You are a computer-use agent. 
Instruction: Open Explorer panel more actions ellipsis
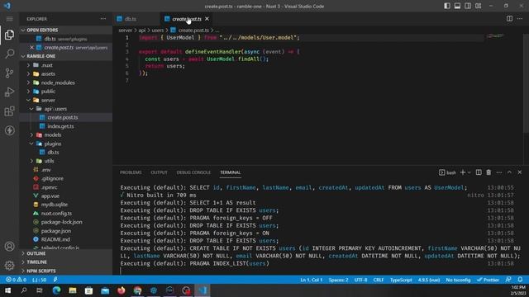103,19
